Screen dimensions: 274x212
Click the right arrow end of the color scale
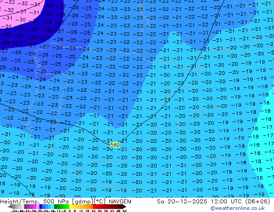pyautogui.click(x=124, y=206)
